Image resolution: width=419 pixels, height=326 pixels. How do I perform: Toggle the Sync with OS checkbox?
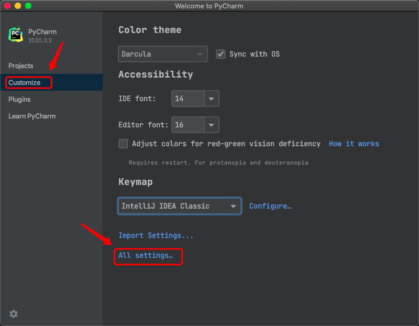click(220, 54)
